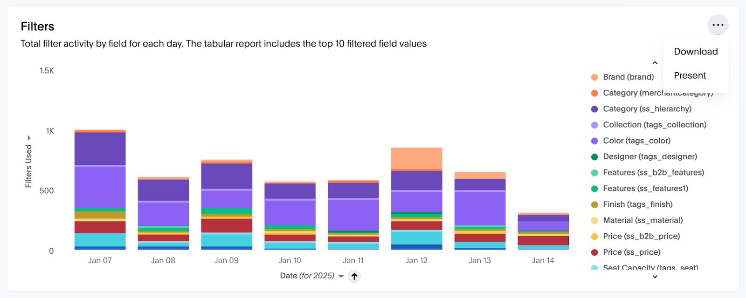The image size is (746, 298).
Task: Select Present from the menu
Action: point(690,75)
